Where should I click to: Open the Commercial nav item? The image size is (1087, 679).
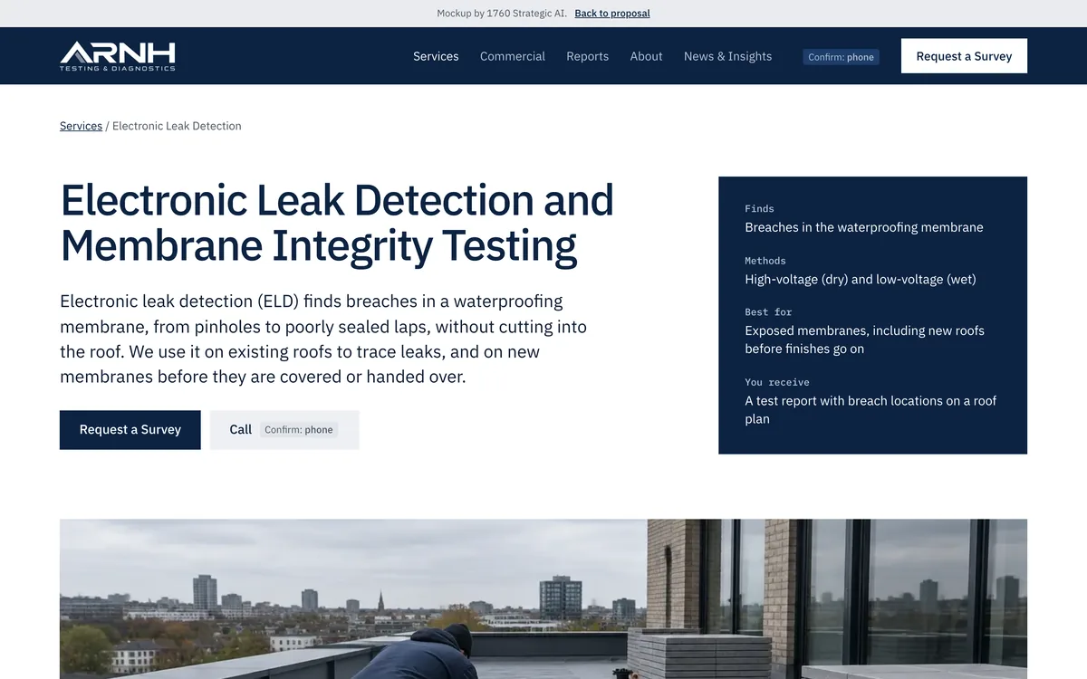(x=513, y=56)
